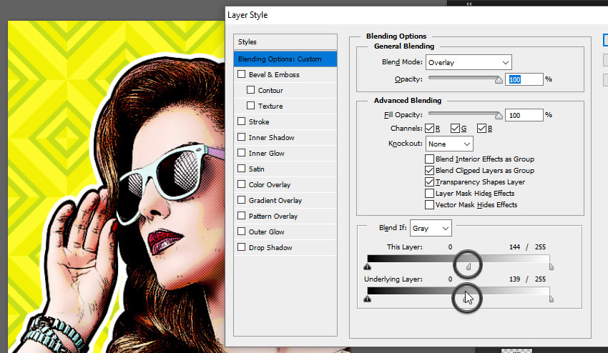Enable the Color Overlay checkbox
The width and height of the screenshot is (608, 353).
[x=242, y=184]
